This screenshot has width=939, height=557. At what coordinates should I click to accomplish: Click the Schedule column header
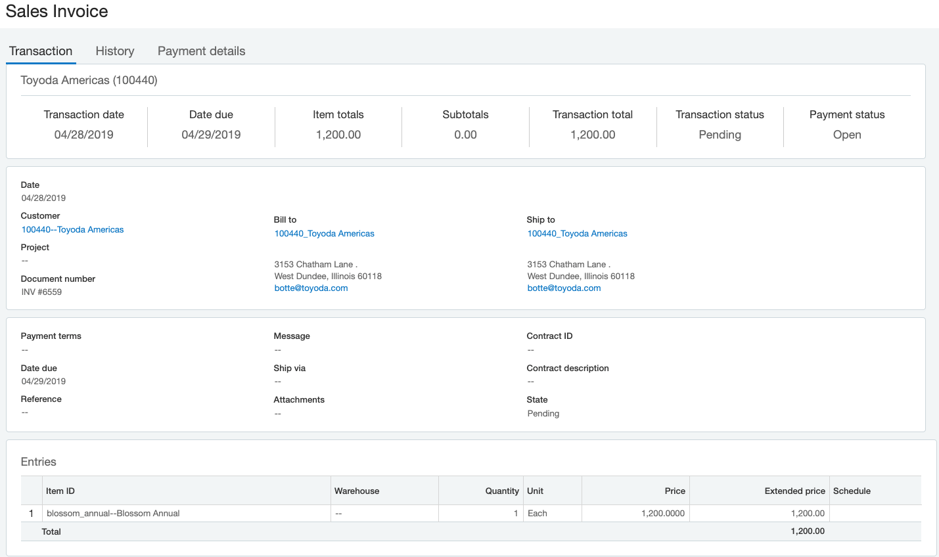852,491
